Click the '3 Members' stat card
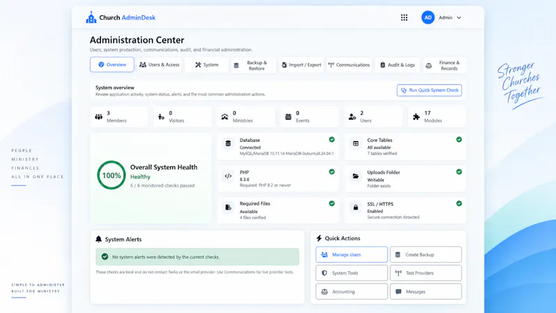This screenshot has height=313, width=556. (119, 116)
